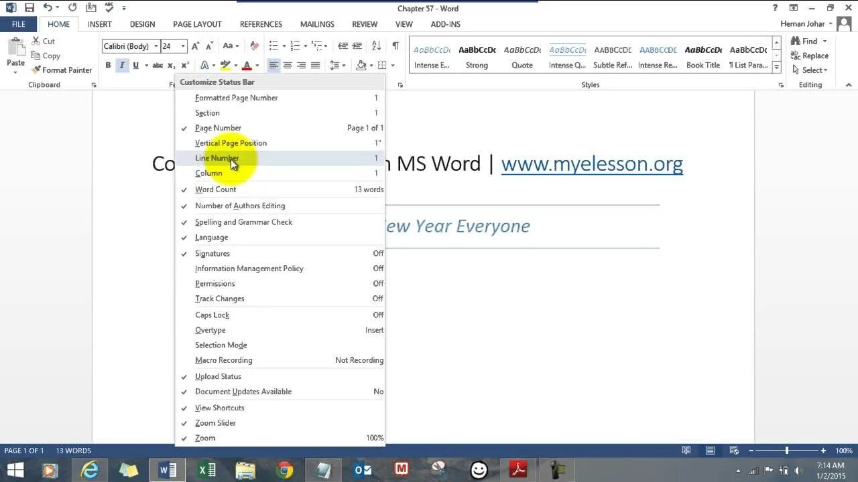The width and height of the screenshot is (858, 482).
Task: Apply Strikethrough formatting
Action: tap(158, 66)
